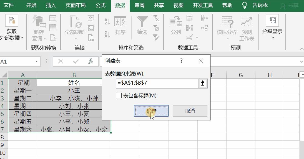Click the 属性 icon in connections group
304x159 pixels.
click(x=91, y=28)
